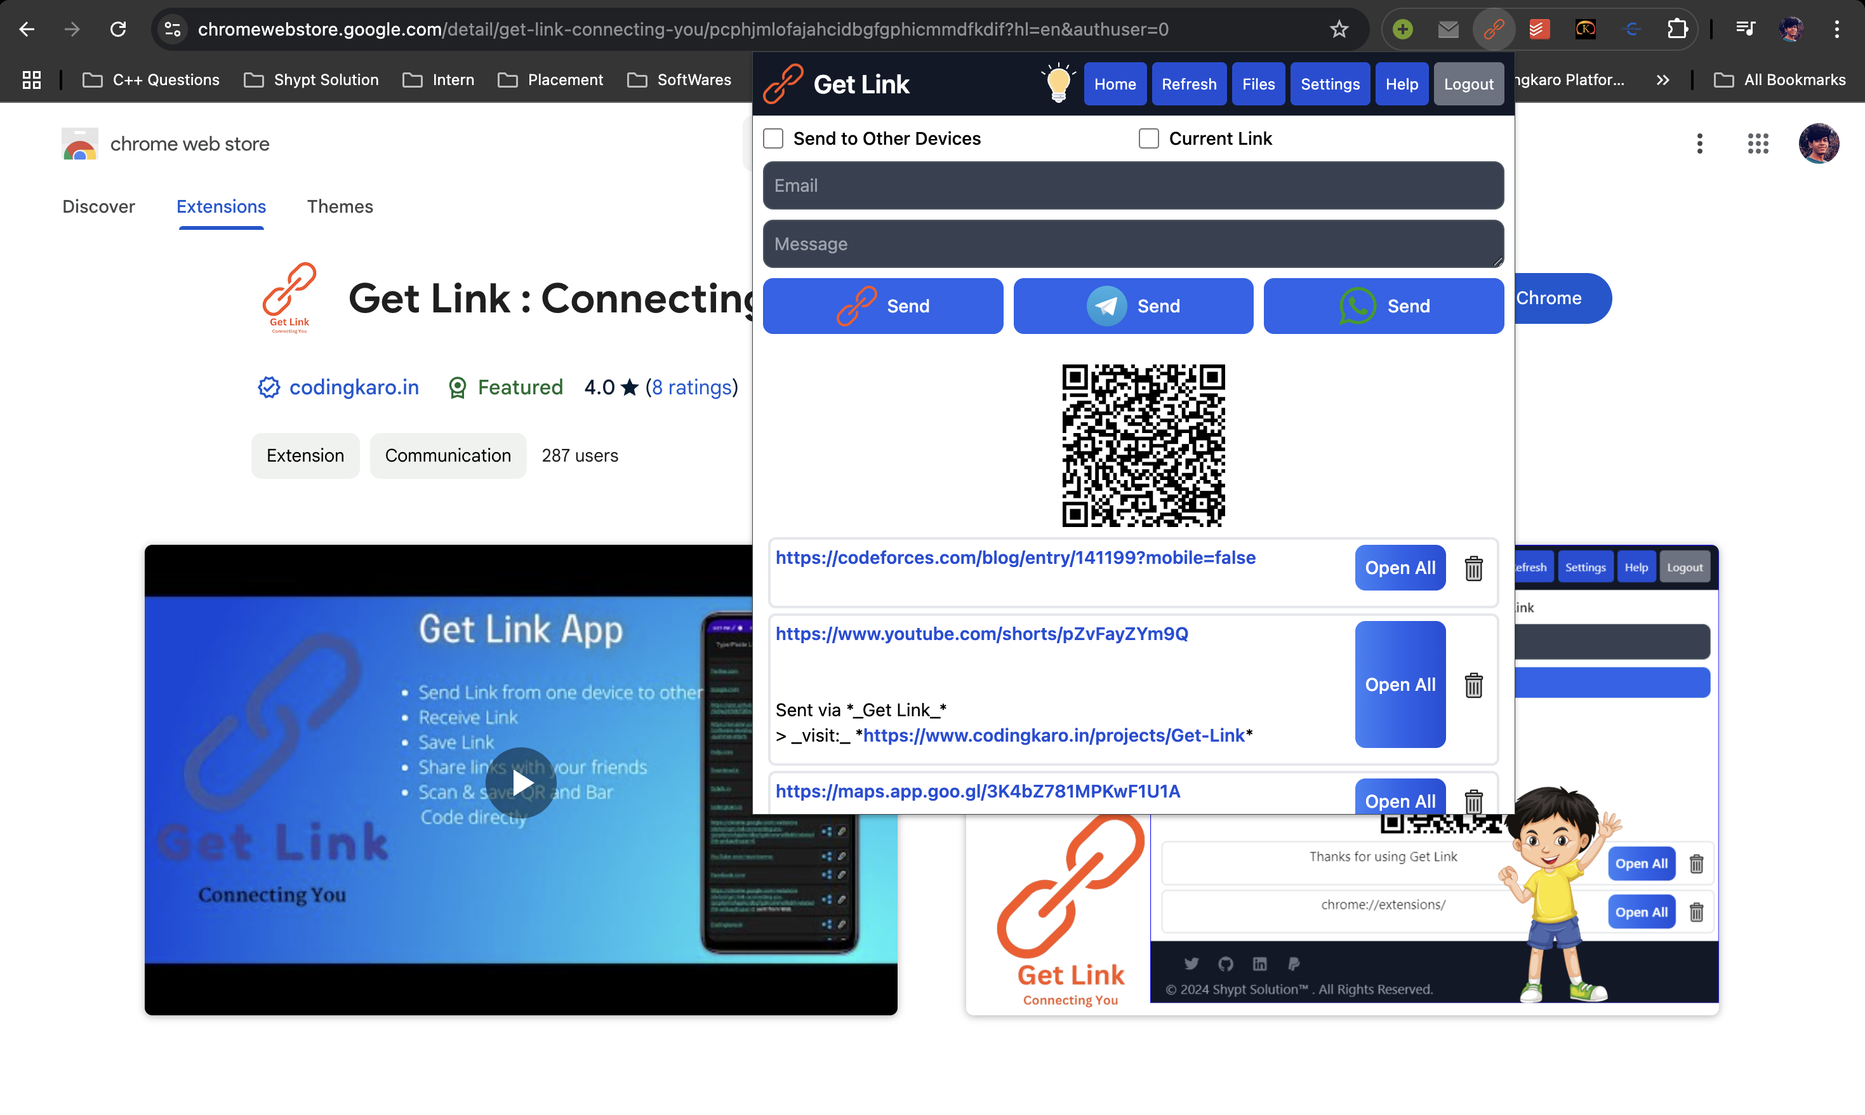Click the Email input field
This screenshot has height=1115, width=1865.
[1132, 185]
